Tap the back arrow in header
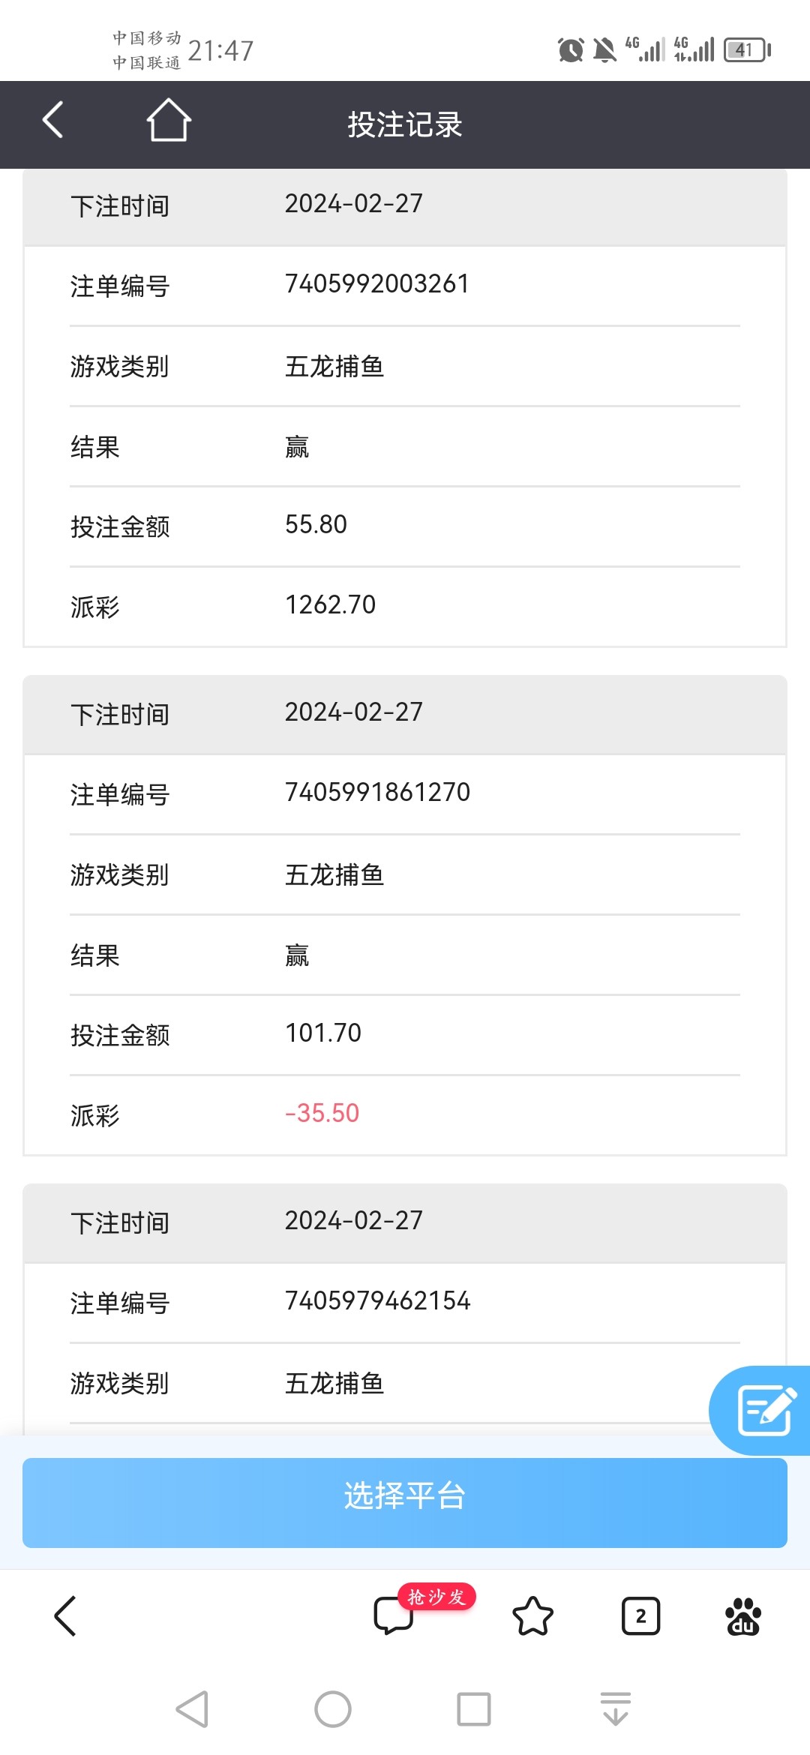Screen dimensions: 810x1755 tap(52, 120)
